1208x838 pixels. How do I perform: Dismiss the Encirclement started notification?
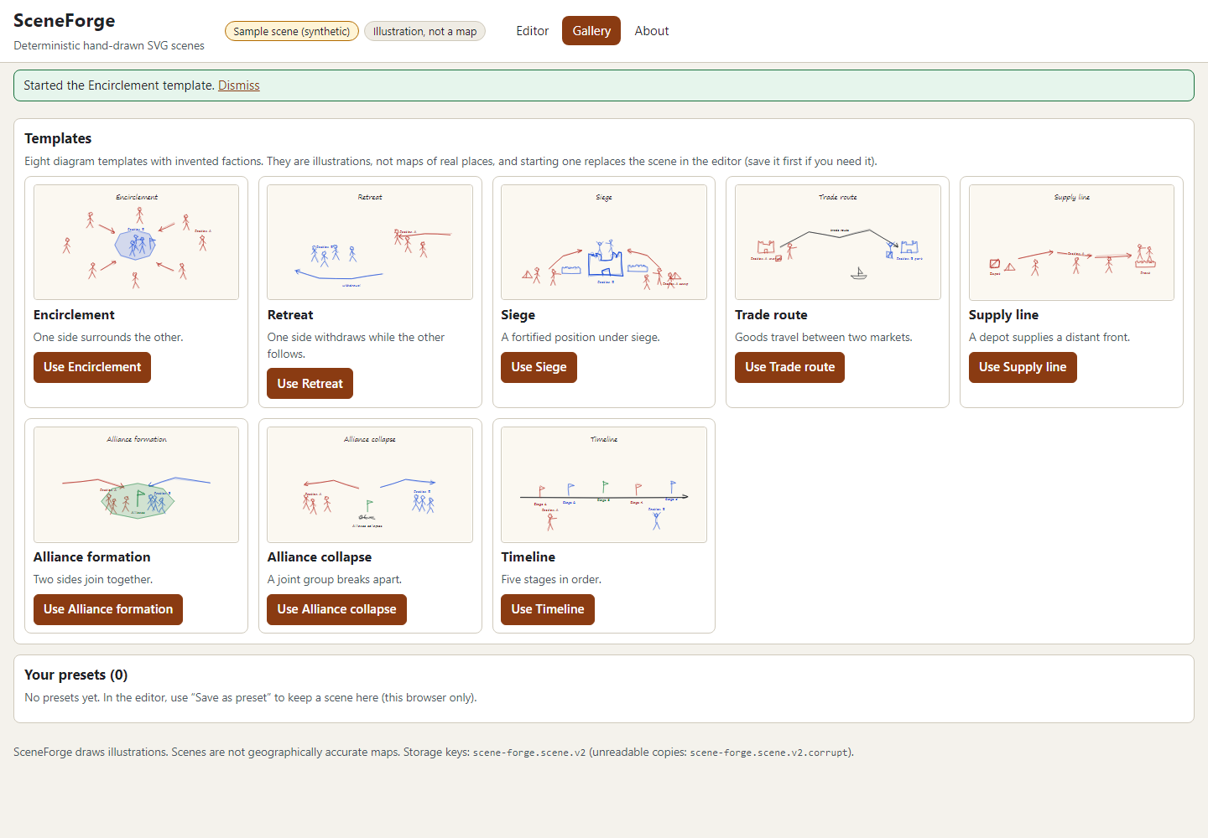pyautogui.click(x=239, y=85)
